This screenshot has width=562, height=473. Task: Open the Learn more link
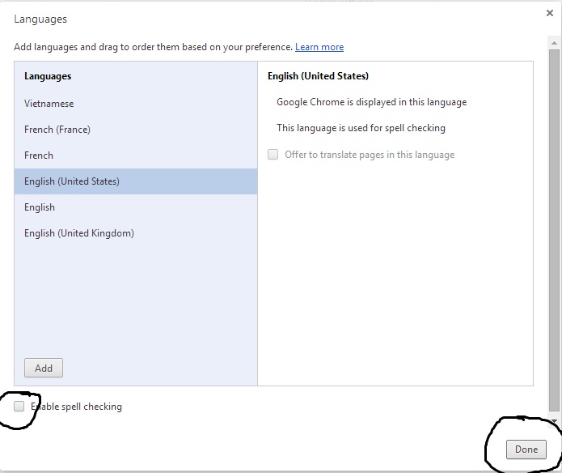[319, 47]
